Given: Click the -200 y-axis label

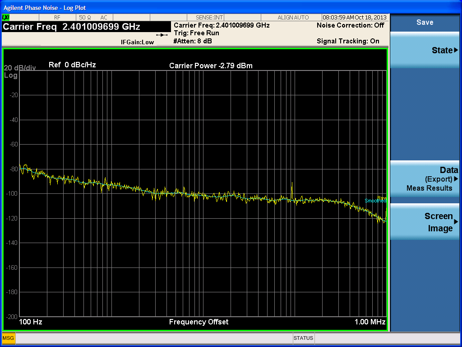Looking at the screenshot, I should click(x=11, y=317).
